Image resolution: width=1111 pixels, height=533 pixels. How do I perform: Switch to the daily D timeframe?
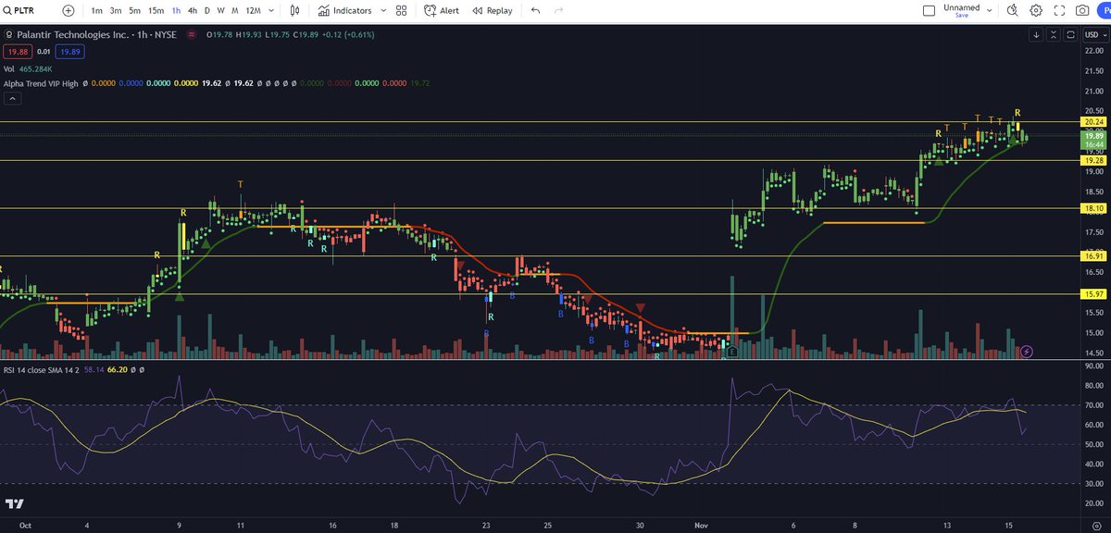pyautogui.click(x=207, y=11)
